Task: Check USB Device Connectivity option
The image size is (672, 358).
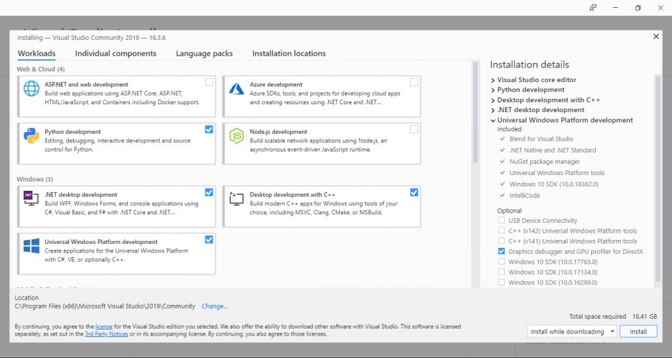Action: (x=501, y=220)
